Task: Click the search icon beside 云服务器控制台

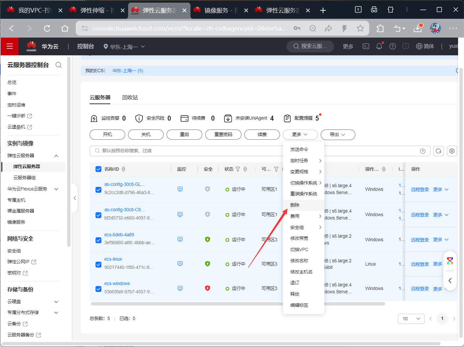Action: 59,65
